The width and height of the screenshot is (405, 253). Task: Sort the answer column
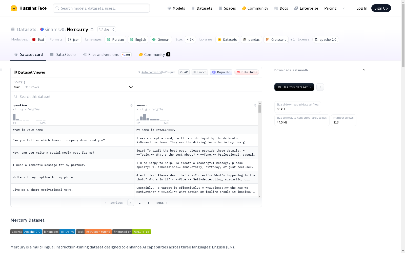tap(255, 105)
